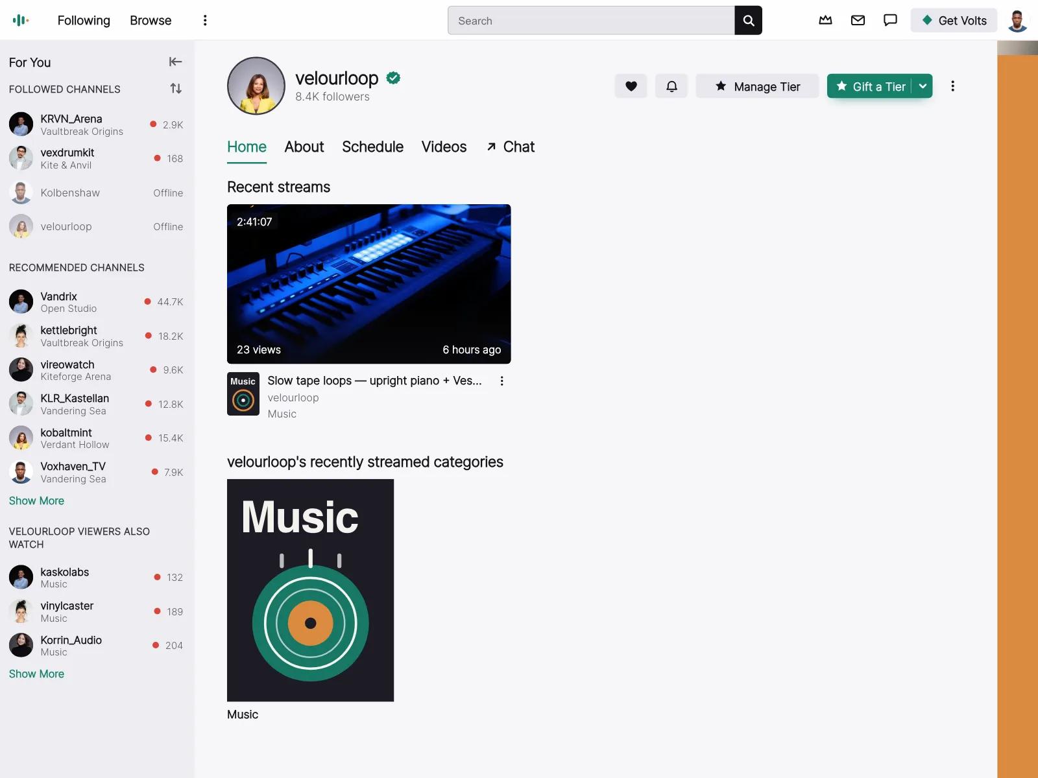1038x778 pixels.
Task: Open the whispers speech bubble icon
Action: coord(890,20)
